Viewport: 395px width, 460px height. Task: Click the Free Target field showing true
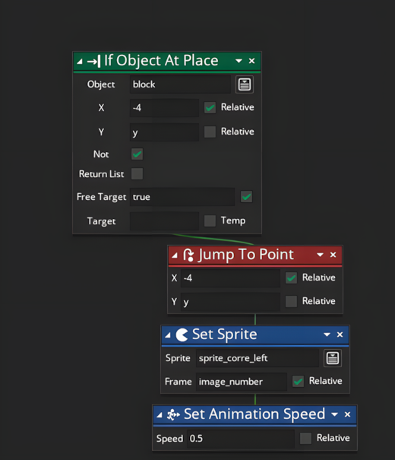182,197
